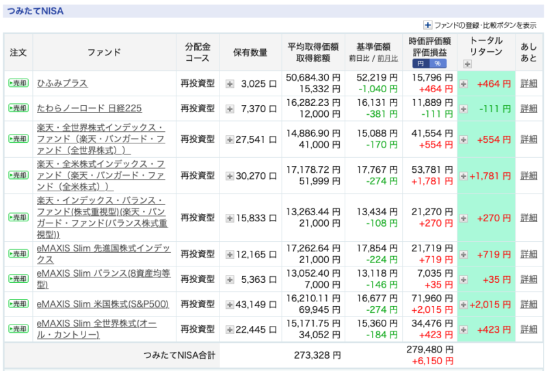Viewport: 547px width, 371px height.
Task: Click sell icon for eMAXIS Slim 全世界株式(オール・カントリー)
Action: tap(18, 329)
